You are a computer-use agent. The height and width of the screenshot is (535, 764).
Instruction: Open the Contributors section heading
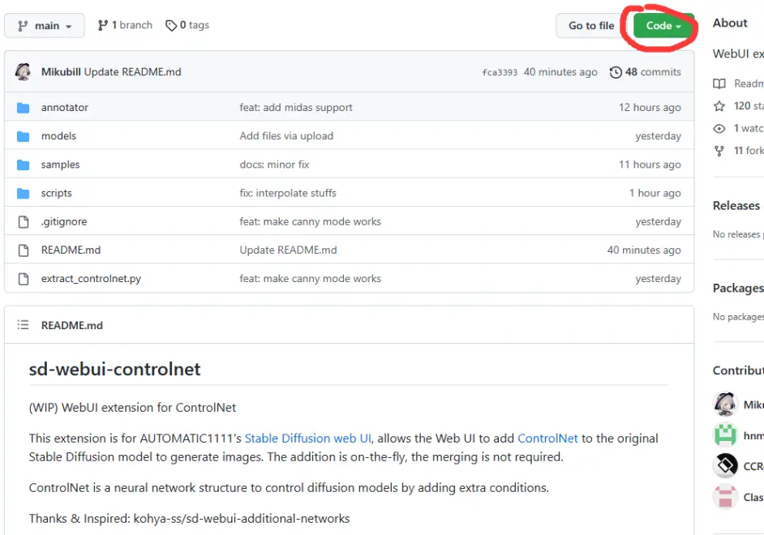(x=738, y=370)
